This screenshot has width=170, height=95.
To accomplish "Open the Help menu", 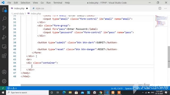I will (x=67, y=3).
